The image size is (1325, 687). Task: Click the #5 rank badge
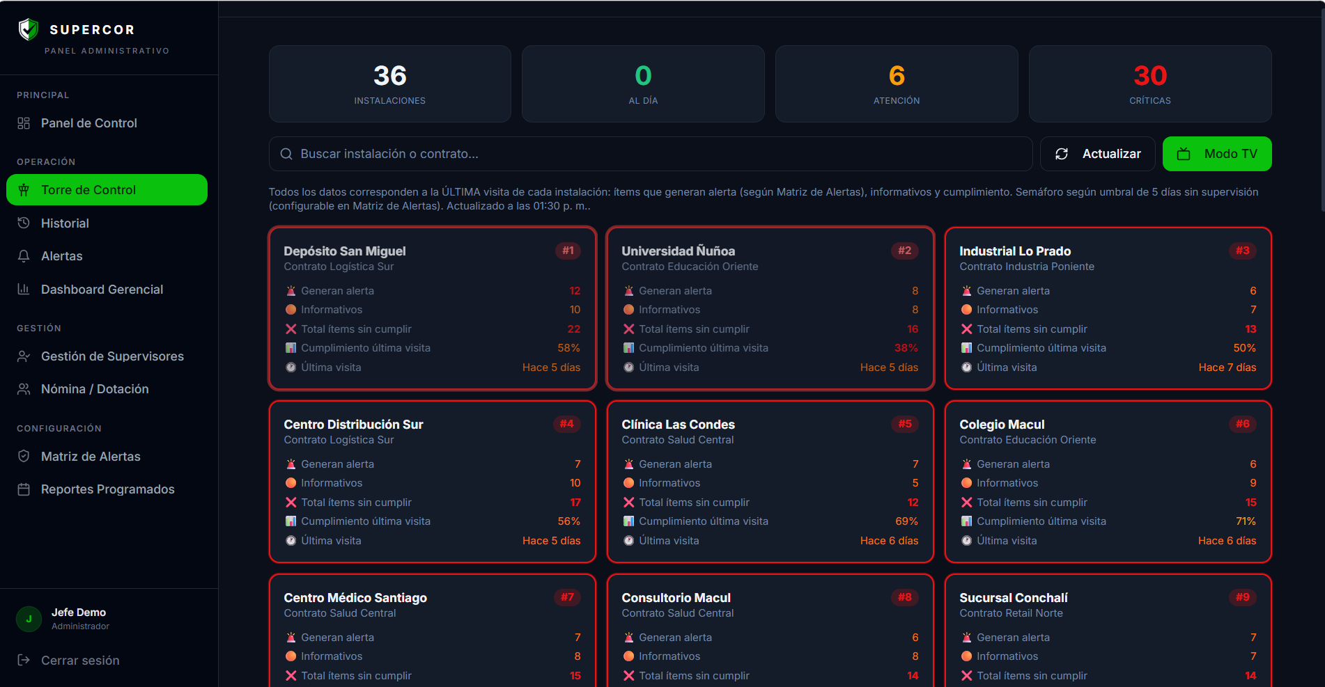pyautogui.click(x=905, y=424)
